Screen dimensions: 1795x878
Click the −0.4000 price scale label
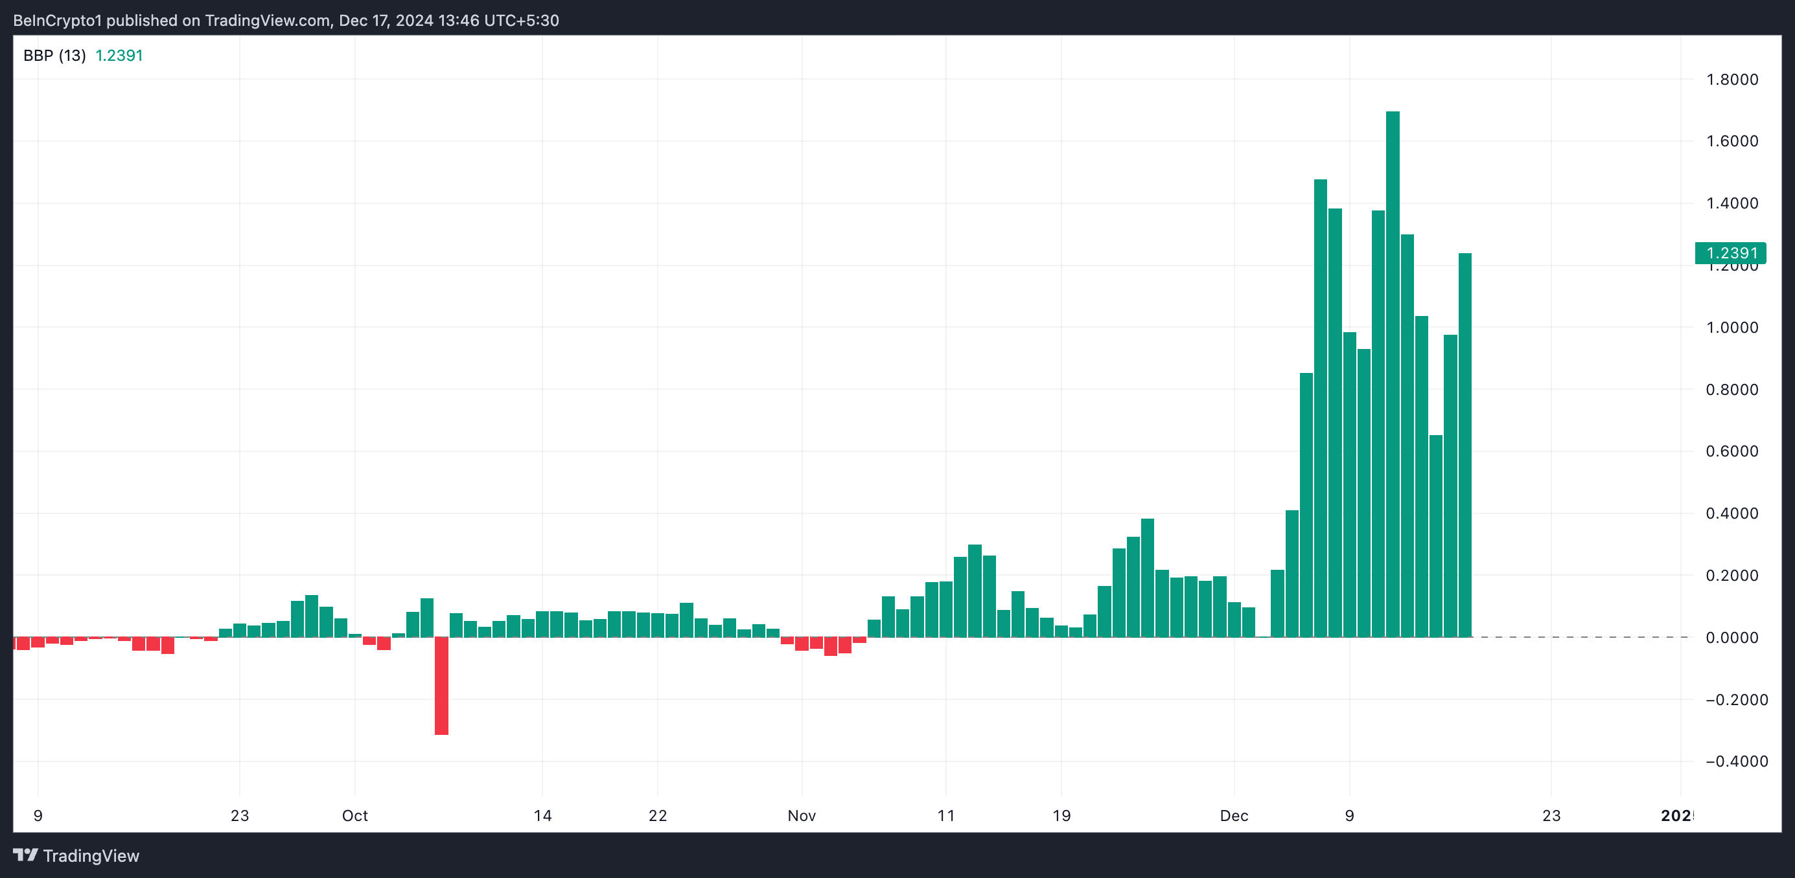[x=1736, y=761]
